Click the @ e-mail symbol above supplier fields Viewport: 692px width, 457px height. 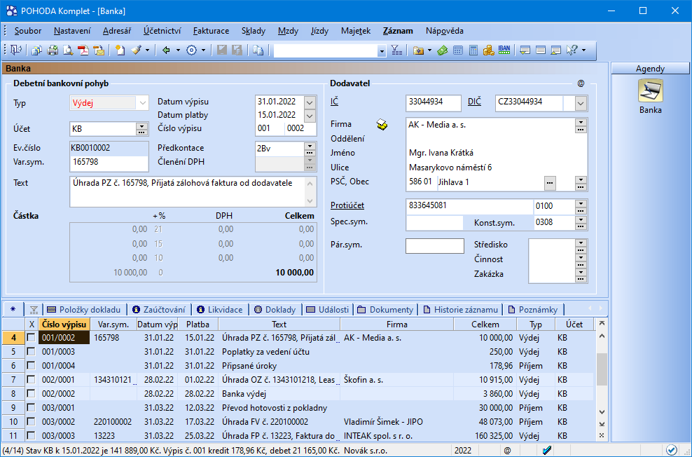point(581,83)
